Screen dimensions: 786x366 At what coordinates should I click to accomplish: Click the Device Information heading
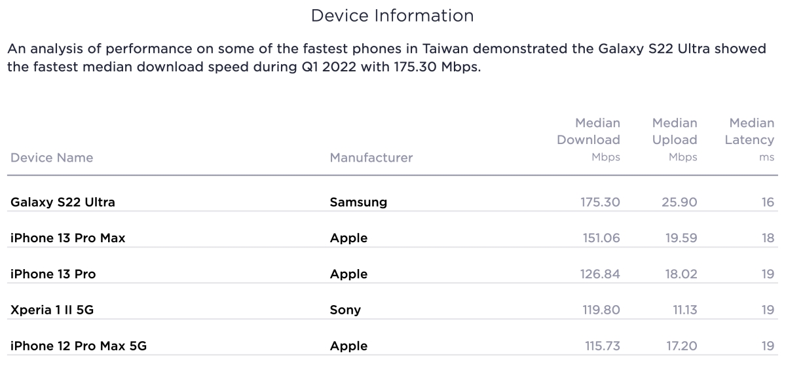[392, 16]
